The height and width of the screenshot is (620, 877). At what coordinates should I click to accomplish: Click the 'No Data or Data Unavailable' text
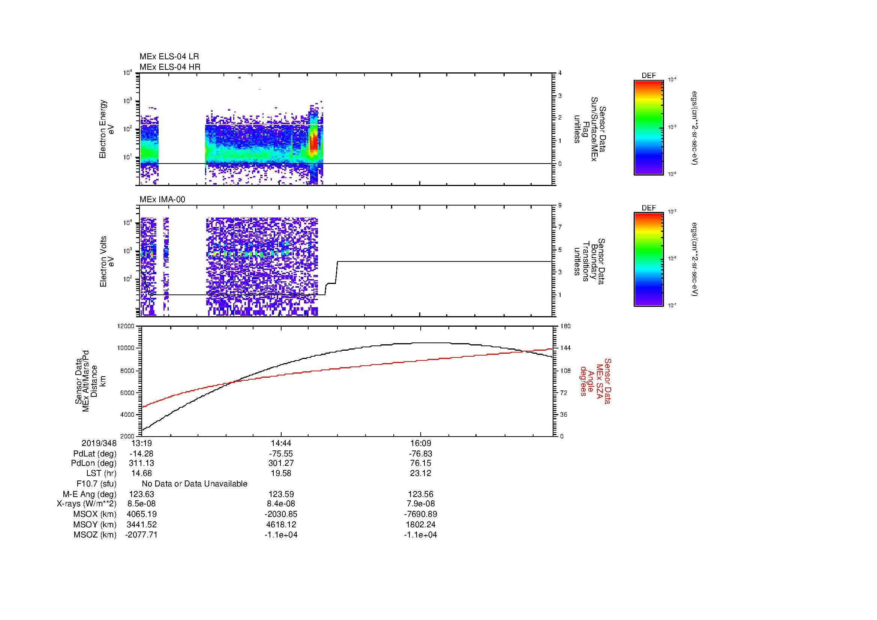[195, 484]
